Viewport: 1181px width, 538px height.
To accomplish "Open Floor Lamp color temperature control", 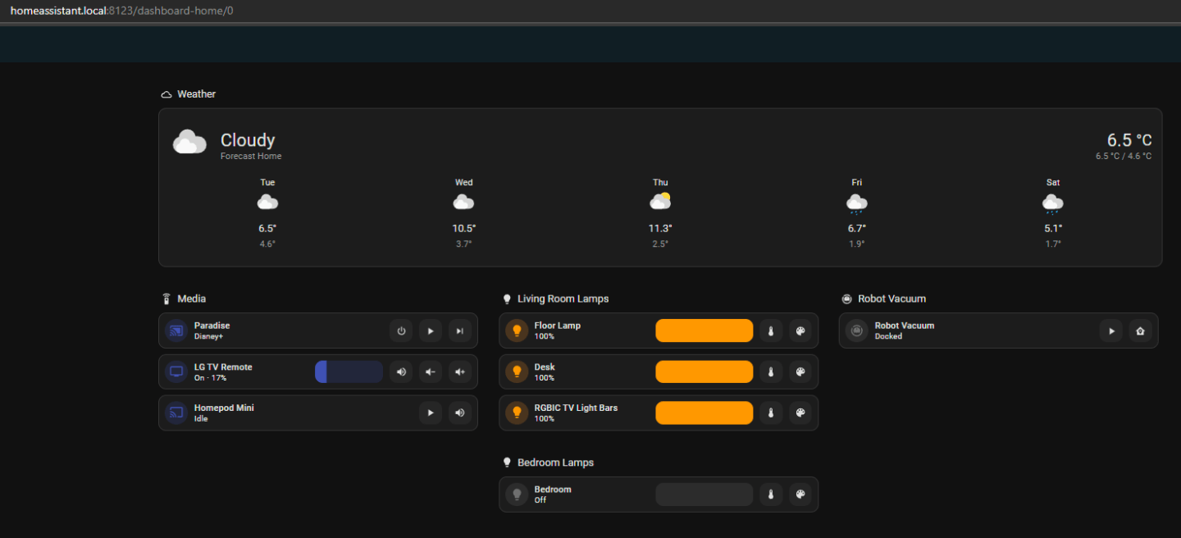I will 771,331.
